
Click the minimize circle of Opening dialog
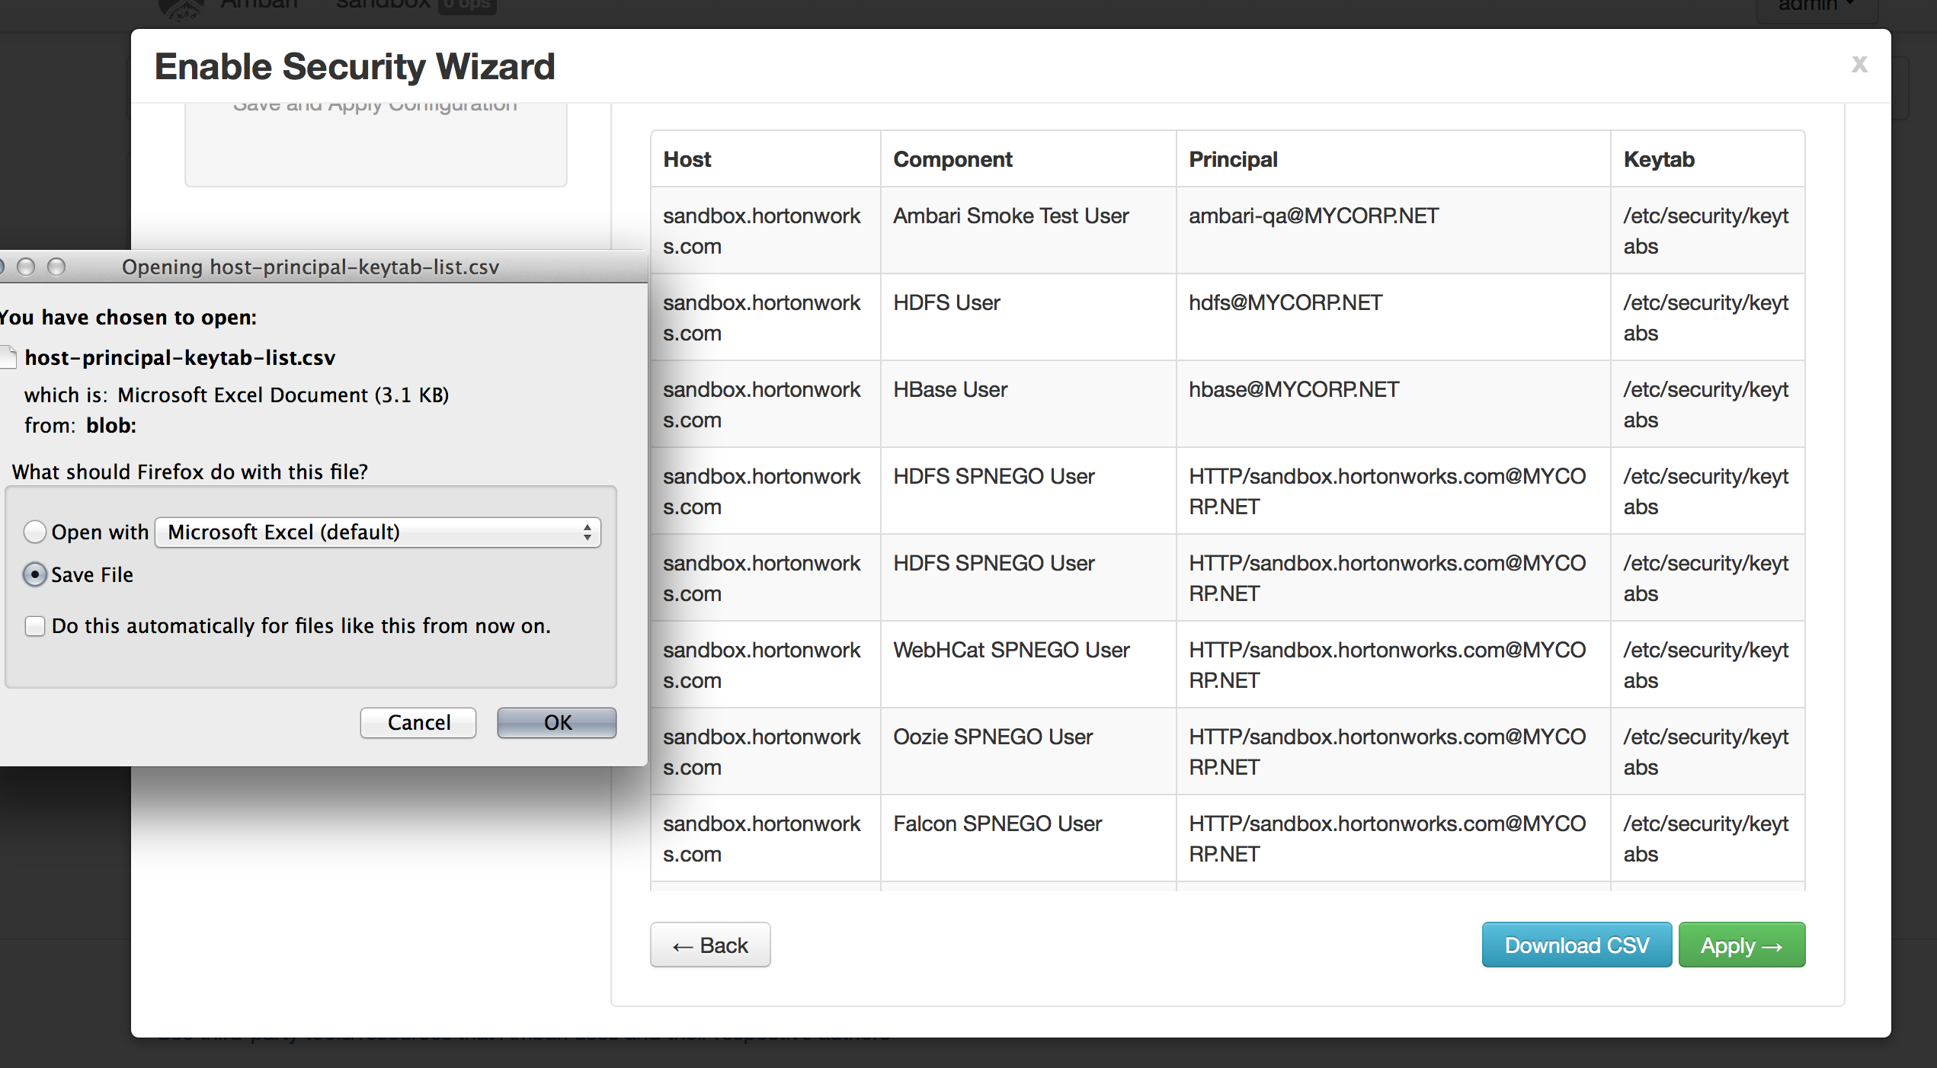coord(26,267)
